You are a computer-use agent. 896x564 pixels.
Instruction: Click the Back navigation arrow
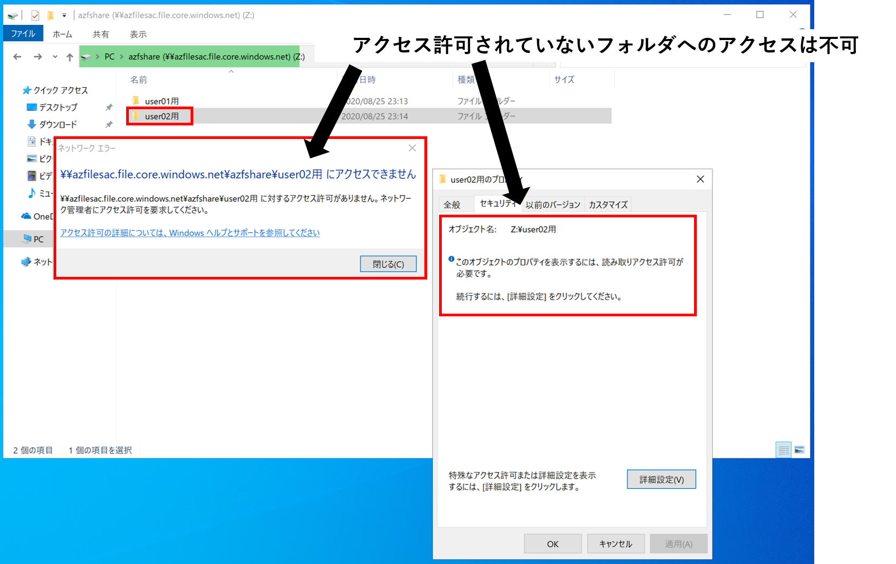(17, 57)
